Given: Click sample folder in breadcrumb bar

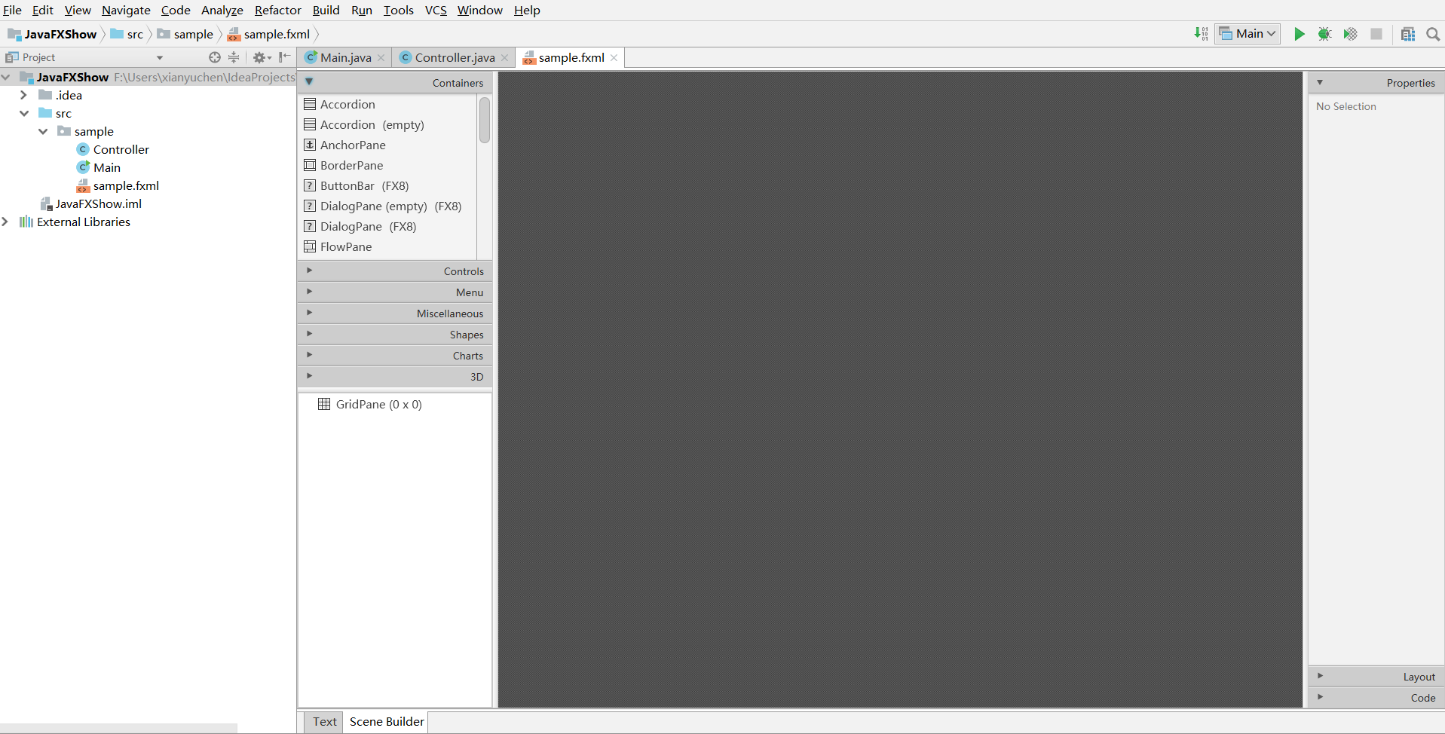Looking at the screenshot, I should 185,34.
